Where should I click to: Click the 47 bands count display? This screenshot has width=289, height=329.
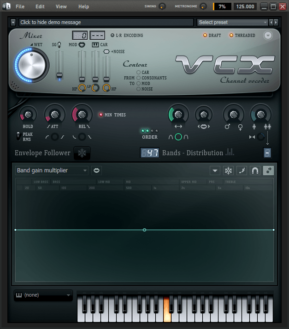[x=150, y=153]
